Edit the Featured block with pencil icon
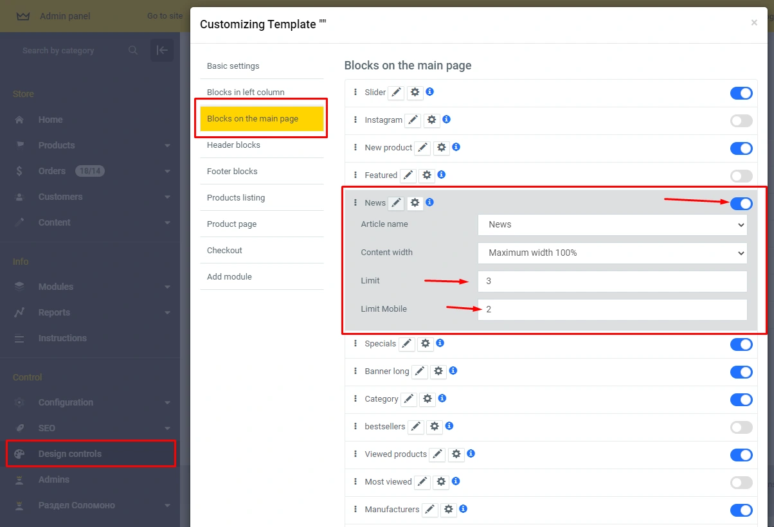The height and width of the screenshot is (527, 774). [408, 175]
